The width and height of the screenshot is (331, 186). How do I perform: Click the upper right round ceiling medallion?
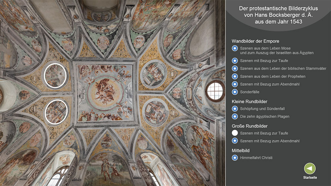pyautogui.click(x=153, y=73)
